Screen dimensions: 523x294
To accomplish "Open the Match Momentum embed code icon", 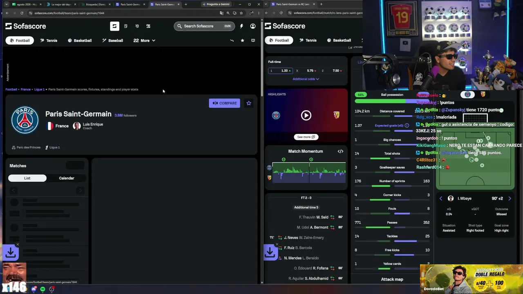I will pos(340,151).
